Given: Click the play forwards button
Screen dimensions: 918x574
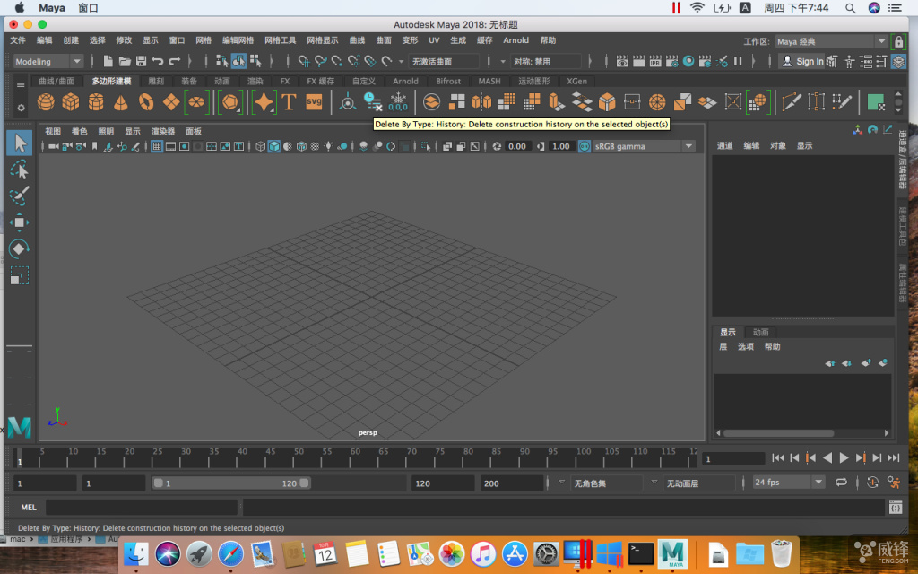Looking at the screenshot, I should point(844,457).
